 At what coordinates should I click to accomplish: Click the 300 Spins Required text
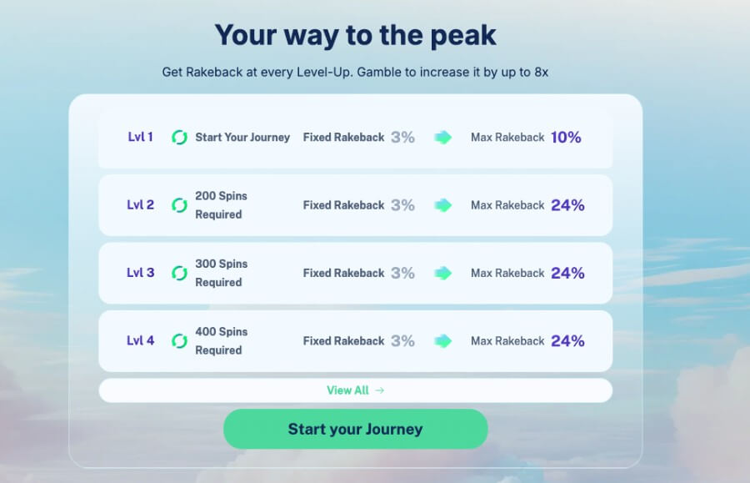(x=221, y=274)
